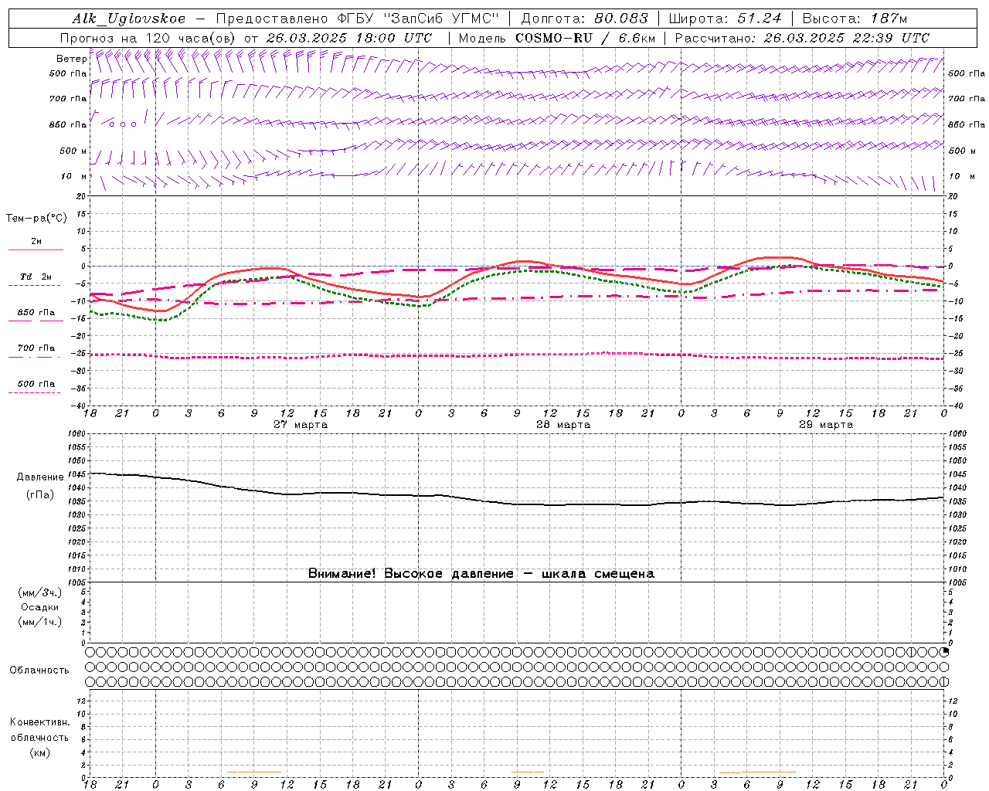Viewport: 989px width, 791px height.
Task: Click the (мм/3ч.) unit label
Action: 40,592
